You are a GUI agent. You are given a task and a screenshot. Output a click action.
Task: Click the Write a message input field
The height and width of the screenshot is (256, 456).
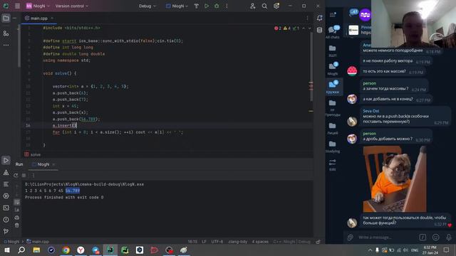click(x=386, y=238)
